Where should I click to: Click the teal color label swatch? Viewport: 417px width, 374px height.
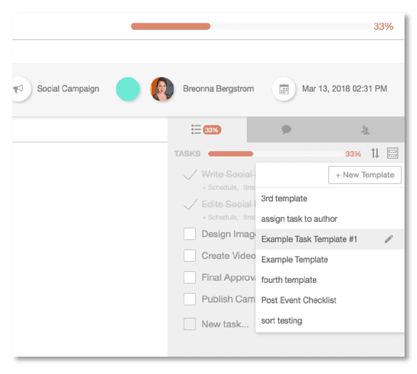[128, 89]
